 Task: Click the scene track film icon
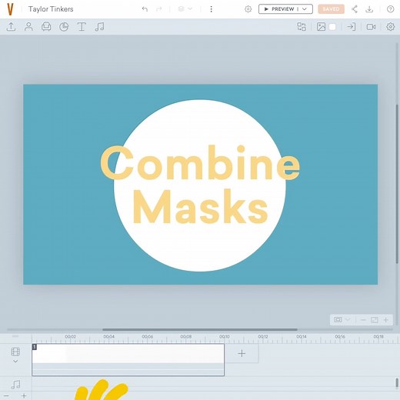[x=15, y=352]
